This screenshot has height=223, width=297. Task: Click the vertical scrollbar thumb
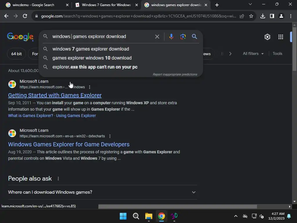tap(294, 49)
